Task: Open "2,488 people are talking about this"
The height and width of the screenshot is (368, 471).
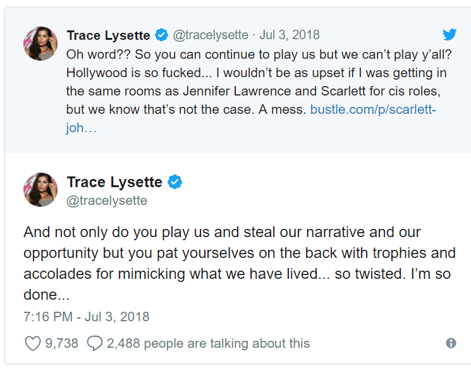Action: 208,343
